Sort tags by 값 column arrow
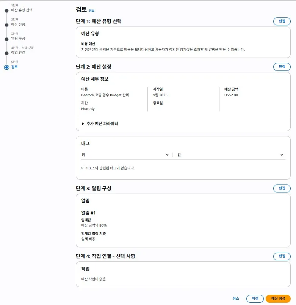The image size is (296, 305). click(x=282, y=155)
